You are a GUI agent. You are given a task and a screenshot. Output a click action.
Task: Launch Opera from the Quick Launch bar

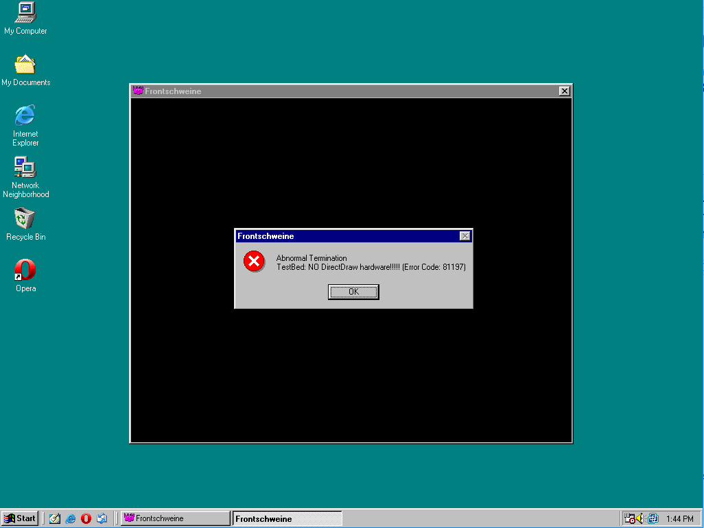pyautogui.click(x=86, y=518)
